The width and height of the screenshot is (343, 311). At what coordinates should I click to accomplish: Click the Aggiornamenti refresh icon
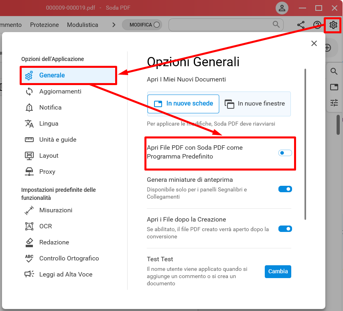pyautogui.click(x=29, y=91)
